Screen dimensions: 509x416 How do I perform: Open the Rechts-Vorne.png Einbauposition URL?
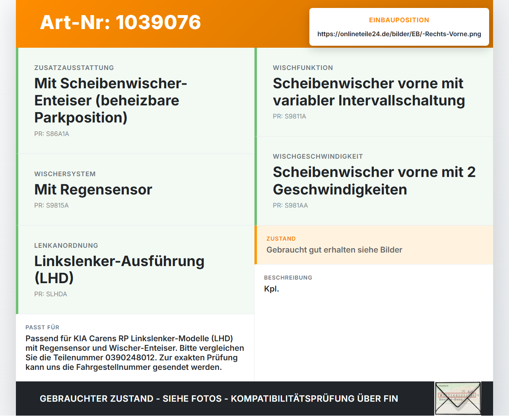(399, 34)
